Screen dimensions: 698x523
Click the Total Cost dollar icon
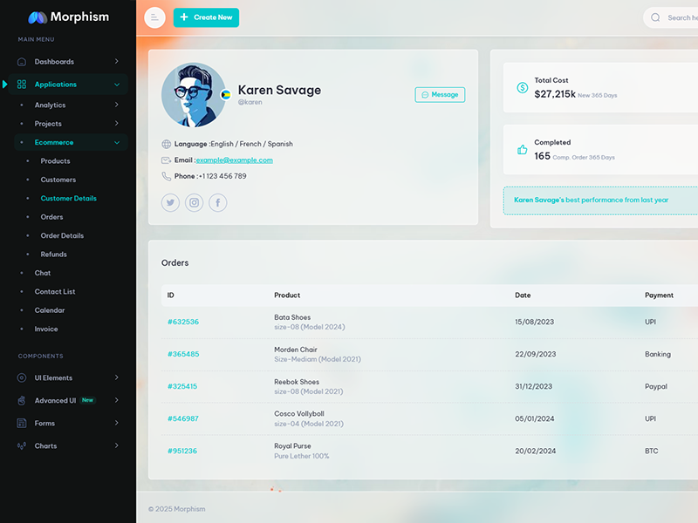[x=522, y=88]
